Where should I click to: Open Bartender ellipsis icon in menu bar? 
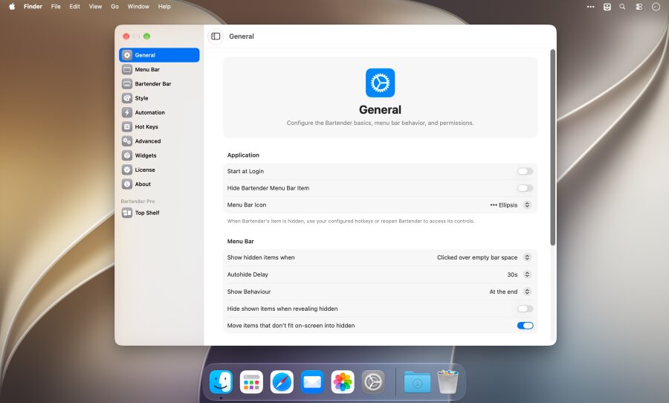590,7
